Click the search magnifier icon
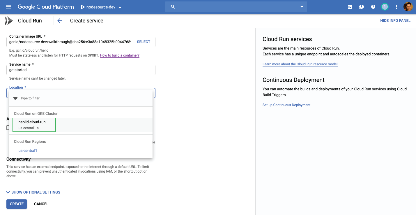This screenshot has width=416, height=216. point(173,7)
